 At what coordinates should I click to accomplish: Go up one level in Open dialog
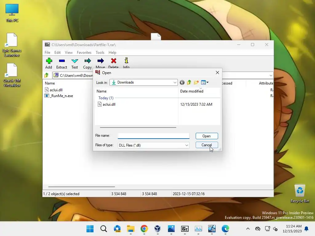tap(189, 82)
